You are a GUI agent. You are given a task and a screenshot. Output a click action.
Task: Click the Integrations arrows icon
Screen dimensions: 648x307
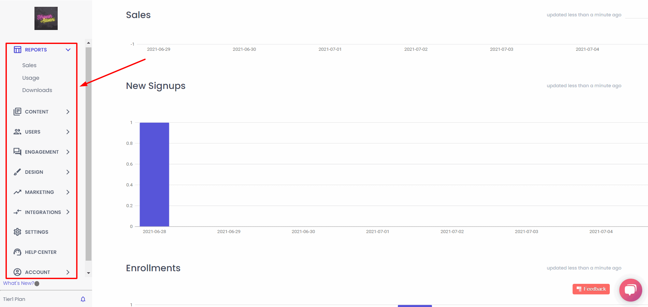tap(17, 212)
